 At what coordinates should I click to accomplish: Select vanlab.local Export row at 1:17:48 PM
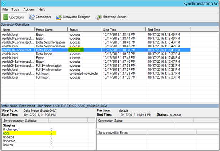click(x=96, y=58)
